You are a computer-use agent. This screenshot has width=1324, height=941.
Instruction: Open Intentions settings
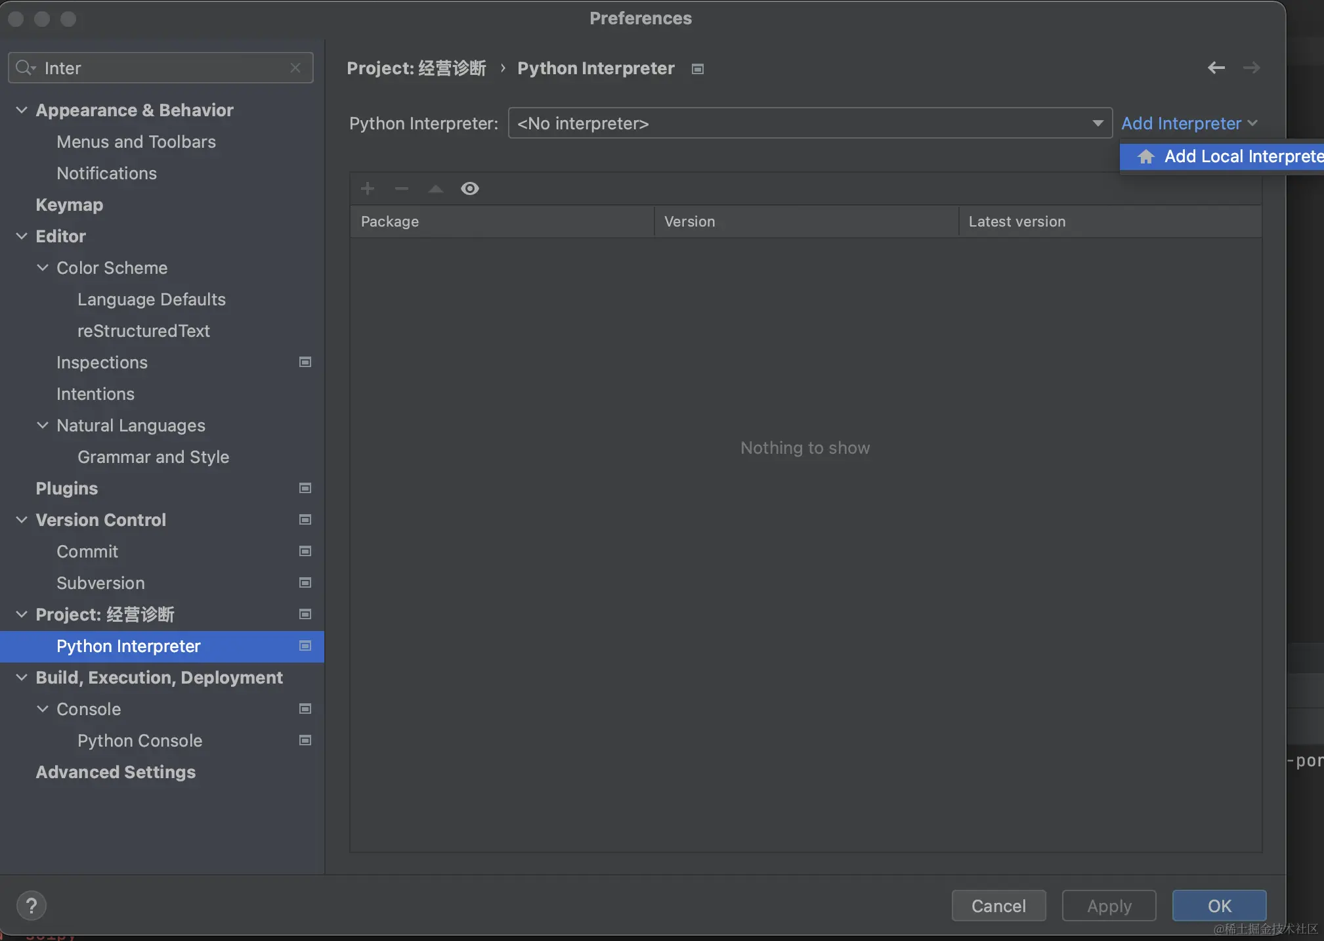coord(95,393)
